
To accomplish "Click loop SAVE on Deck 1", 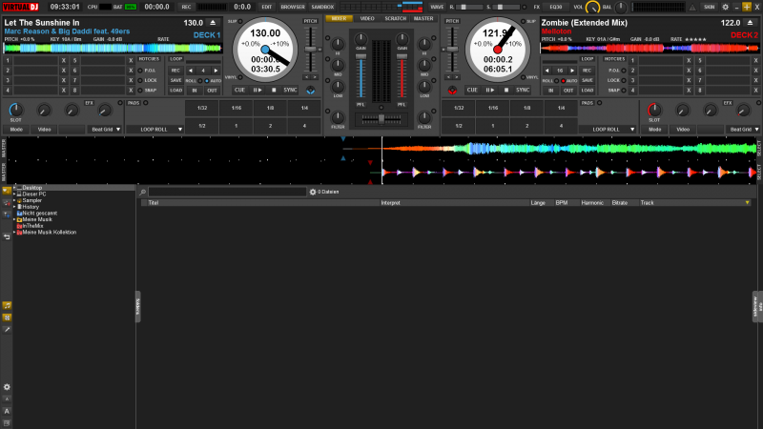I will click(x=175, y=80).
